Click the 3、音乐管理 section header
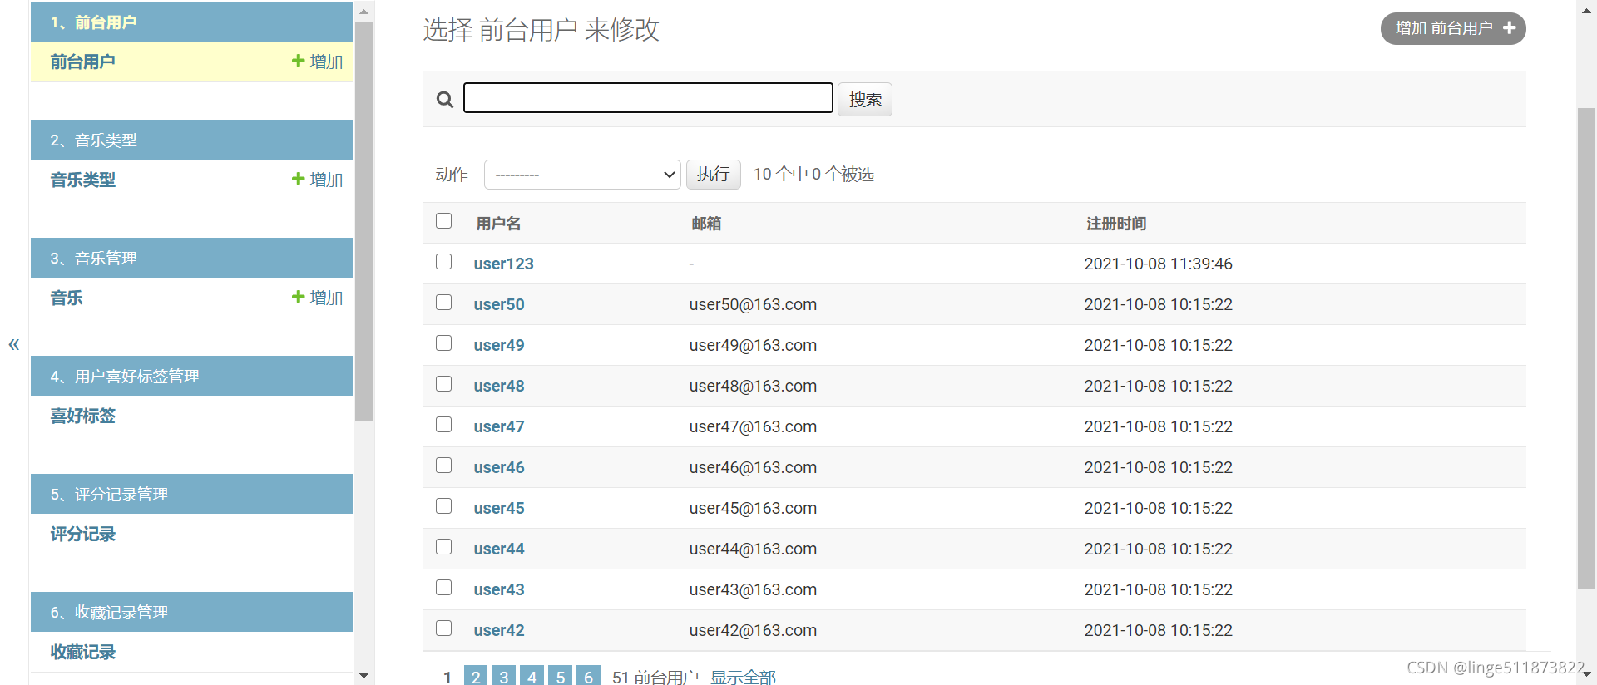Viewport: 1597px width, 685px height. click(191, 258)
